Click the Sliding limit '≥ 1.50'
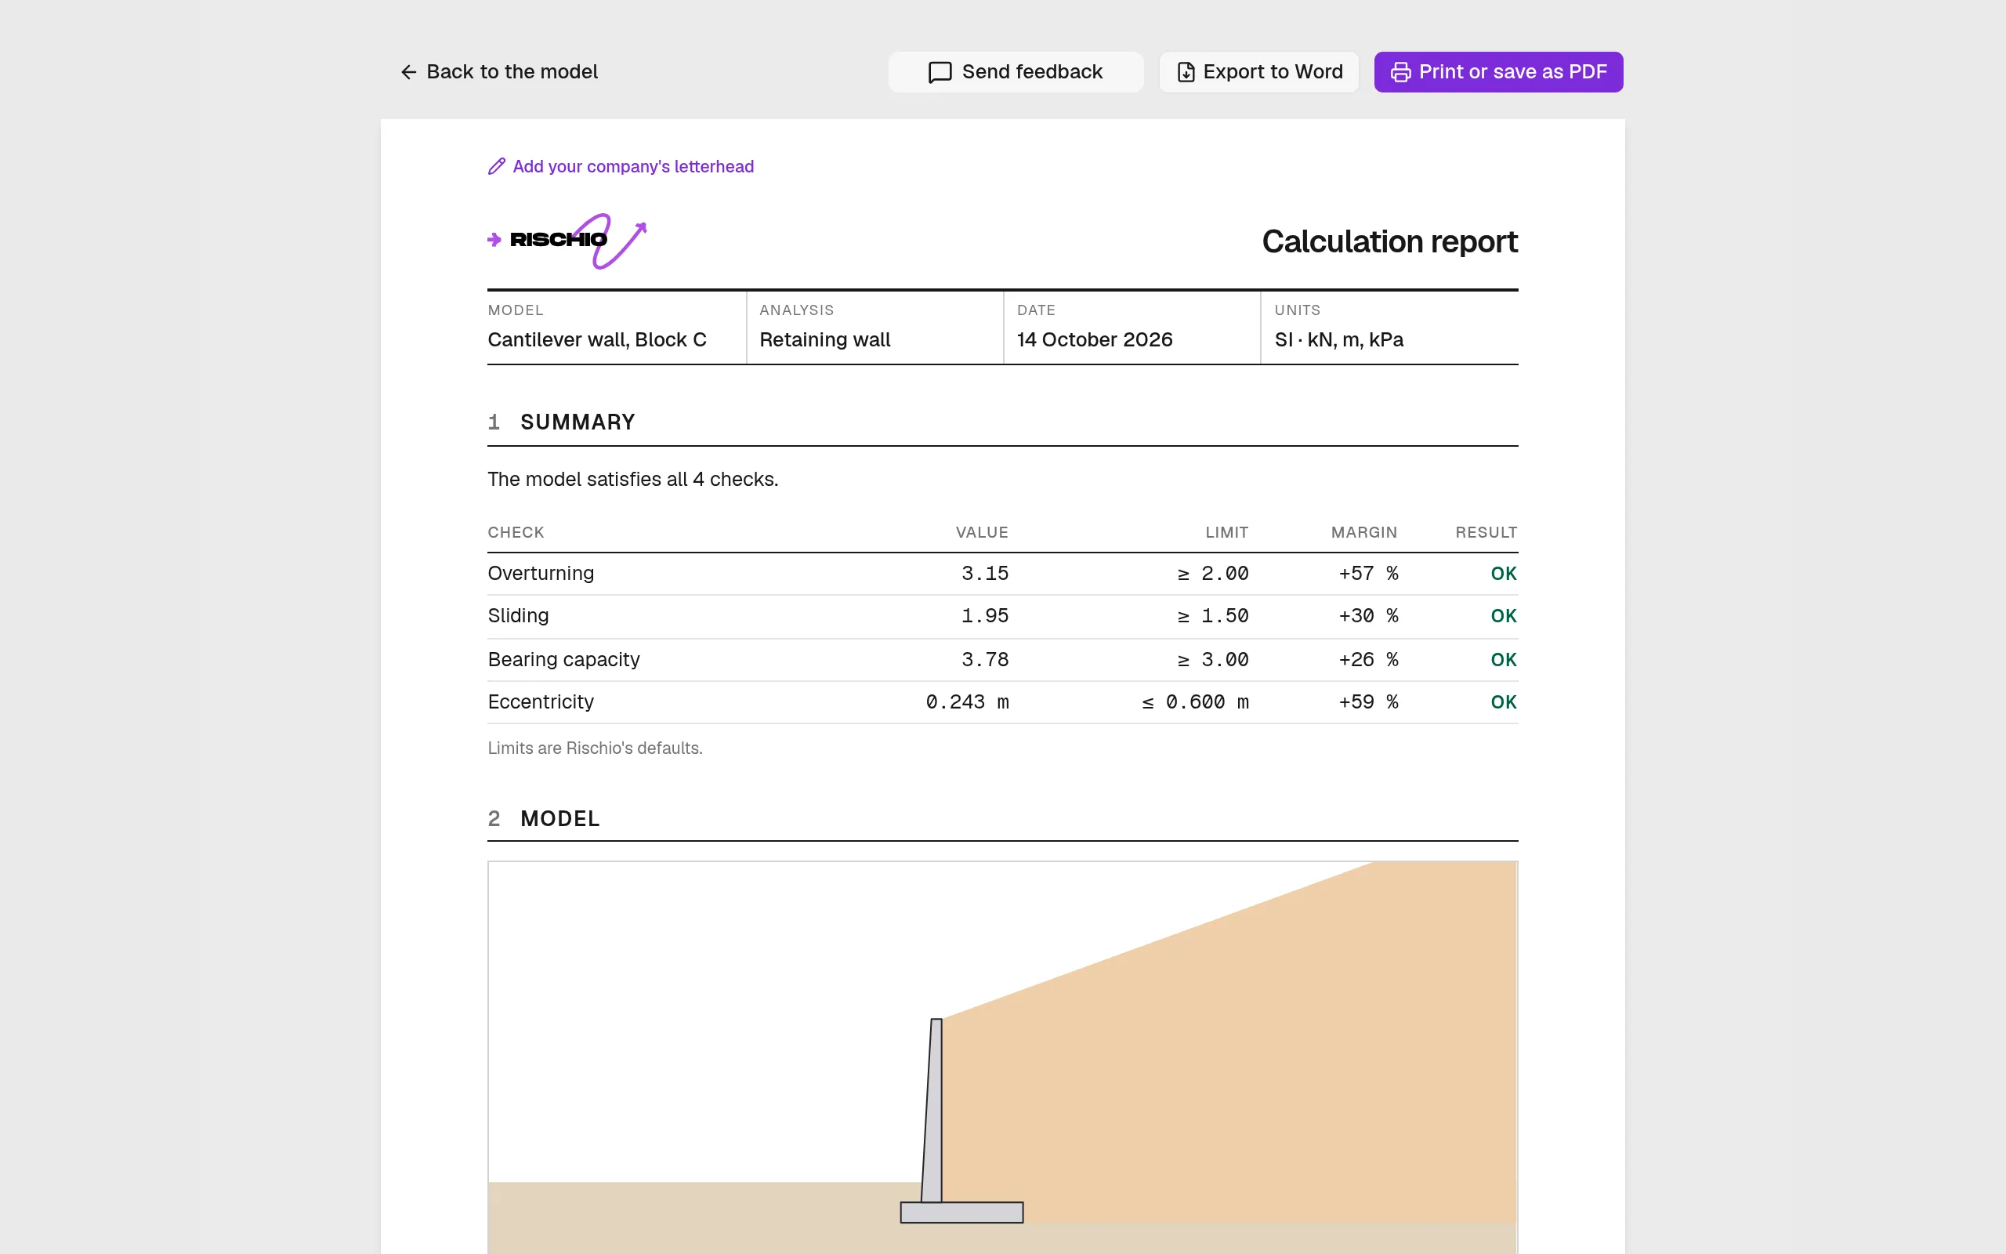The image size is (2006, 1254). point(1213,616)
